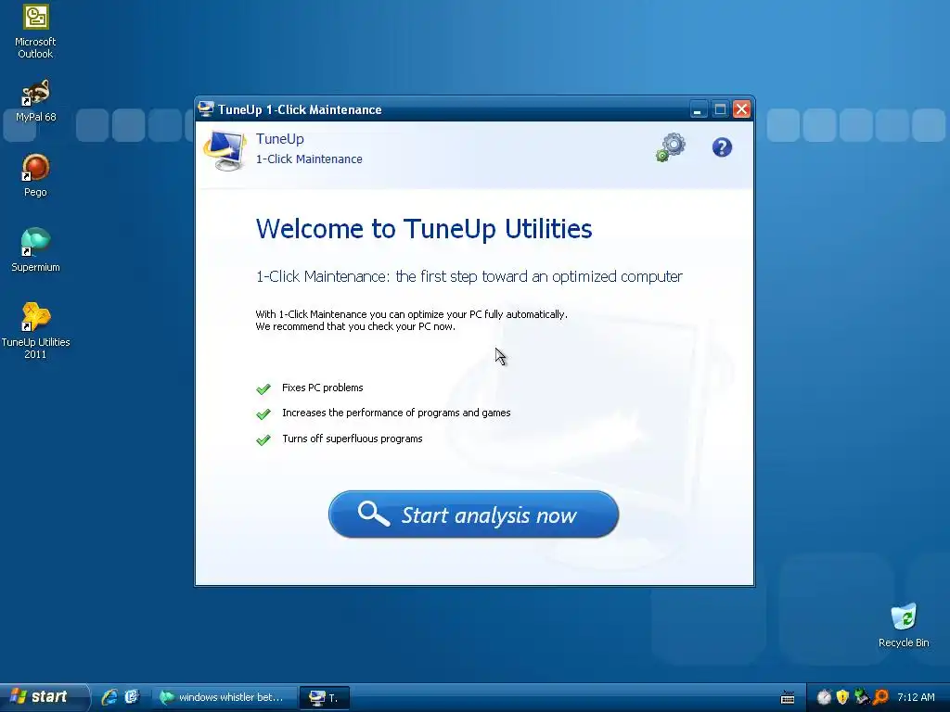The height and width of the screenshot is (712, 950).
Task: Click the clock-shaped system tray icon
Action: (x=824, y=697)
